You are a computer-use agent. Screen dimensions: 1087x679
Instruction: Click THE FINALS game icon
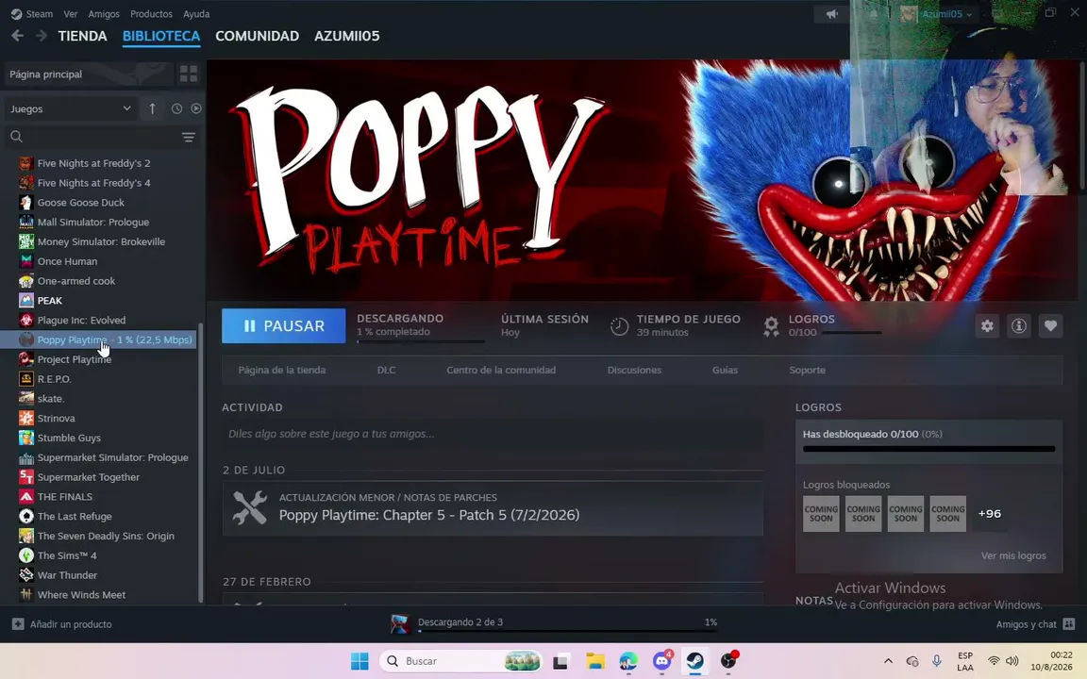26,497
